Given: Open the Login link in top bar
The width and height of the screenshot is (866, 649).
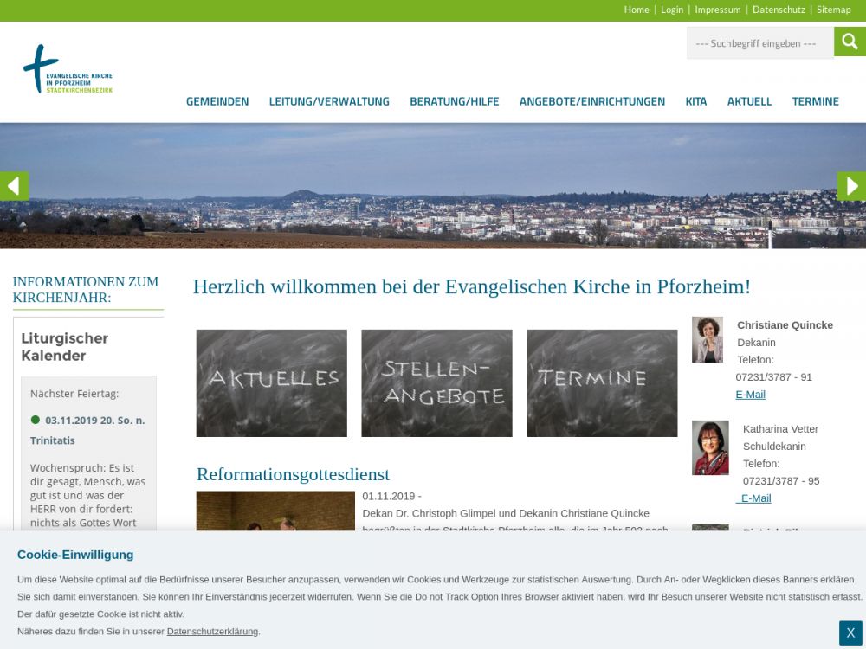Looking at the screenshot, I should [x=672, y=10].
